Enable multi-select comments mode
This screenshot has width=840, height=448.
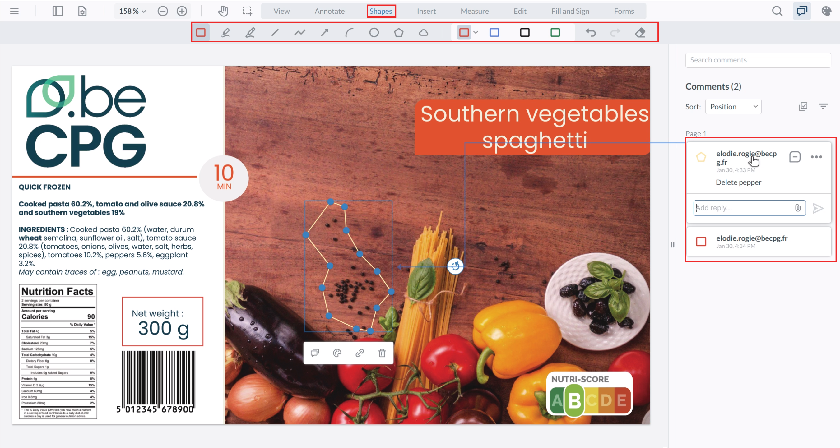pyautogui.click(x=803, y=106)
